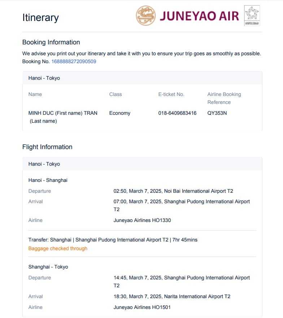Click airline booking reference QY353N
Viewport: 283px width, 318px height.
tap(217, 113)
